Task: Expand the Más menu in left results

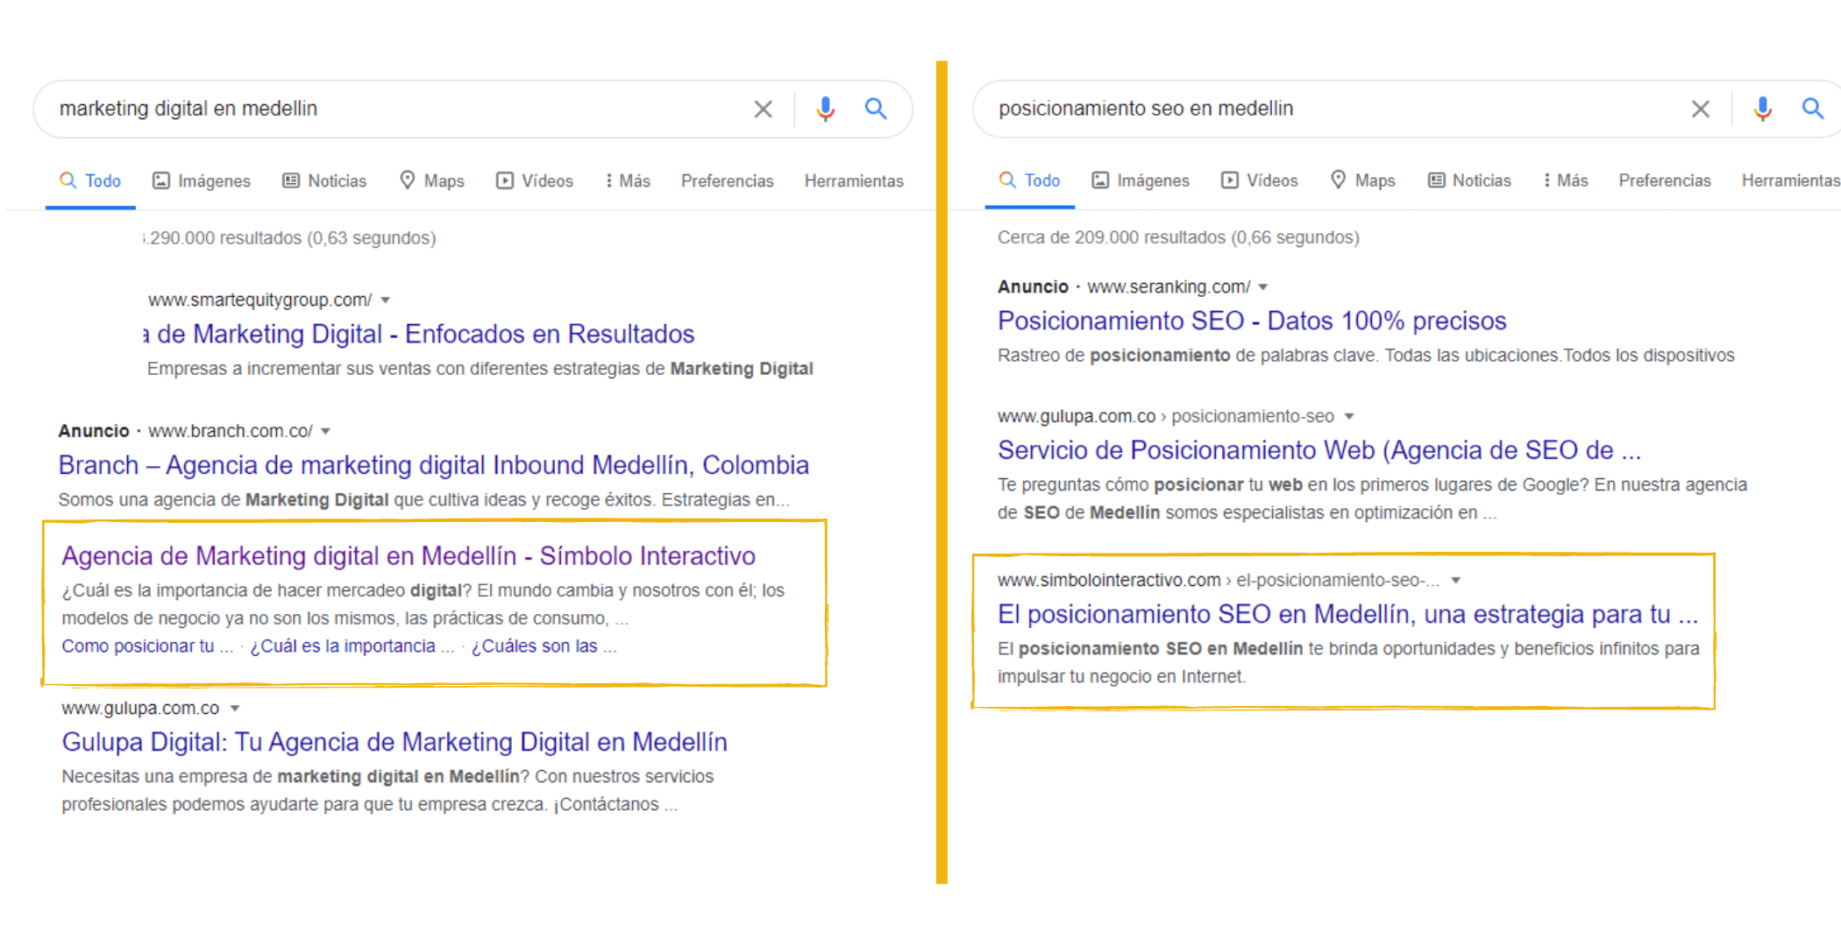Action: pyautogui.click(x=628, y=180)
